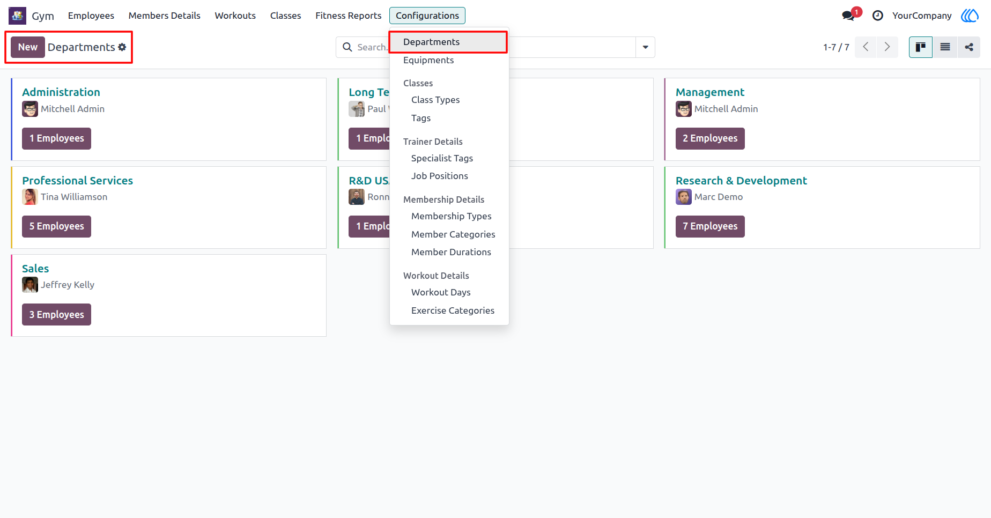The image size is (991, 518).
Task: Select Departments in Configurations dropdown
Action: pyautogui.click(x=449, y=42)
